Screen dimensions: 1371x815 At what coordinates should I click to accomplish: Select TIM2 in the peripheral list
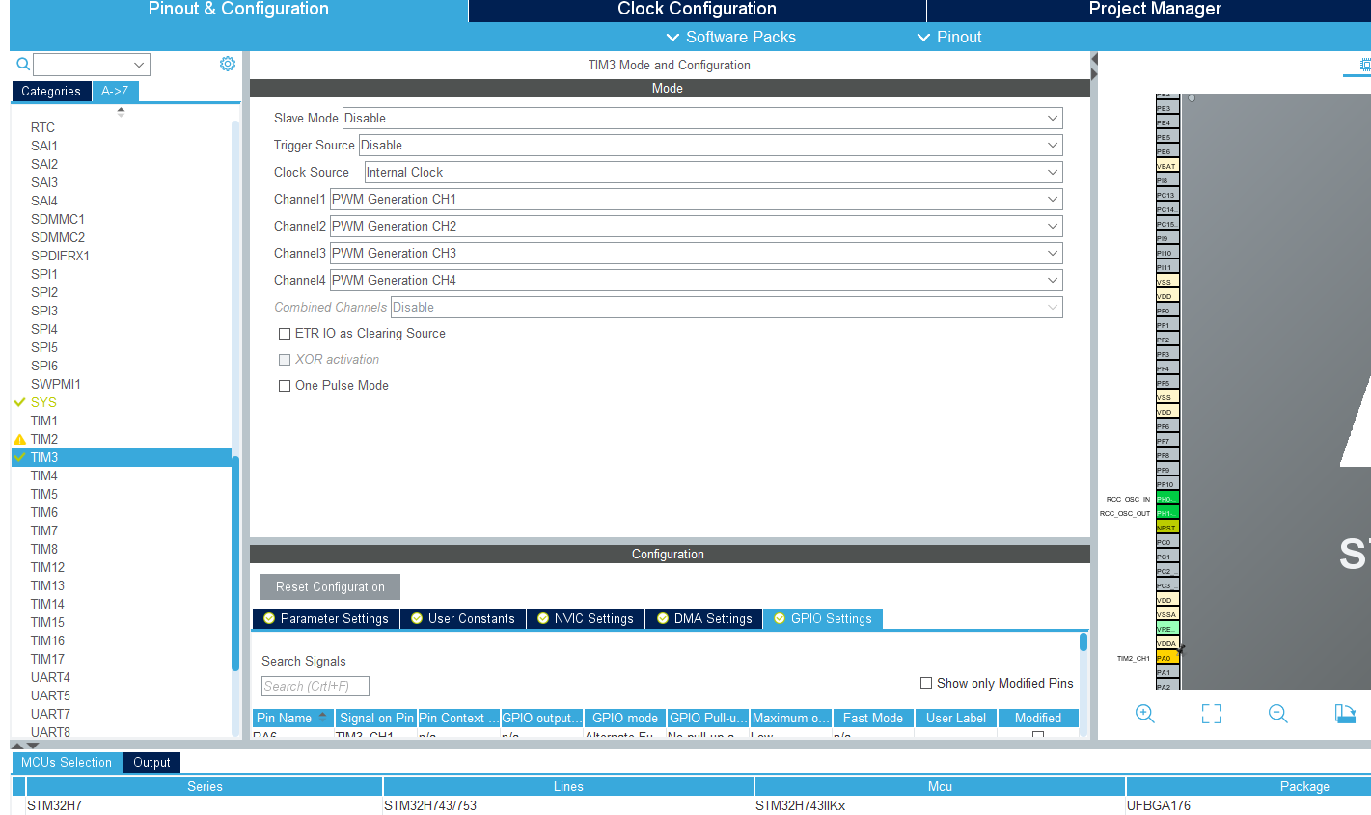point(44,439)
